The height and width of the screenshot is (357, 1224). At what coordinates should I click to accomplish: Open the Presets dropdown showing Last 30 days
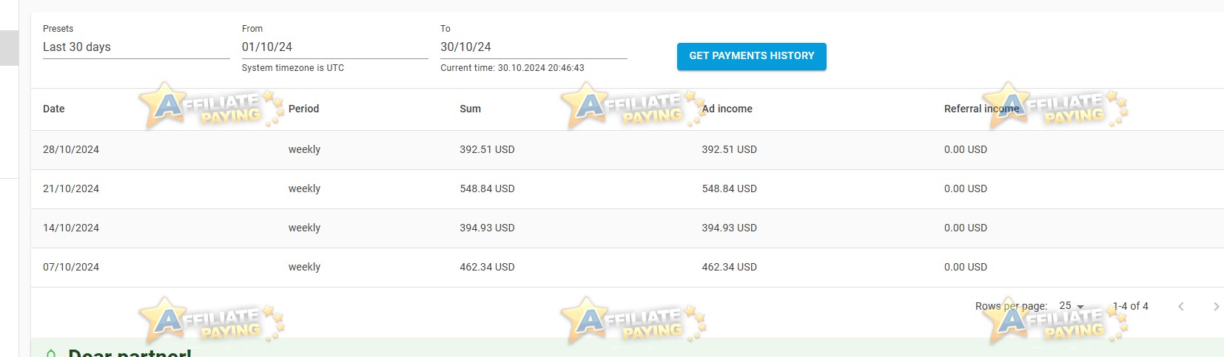tap(136, 47)
